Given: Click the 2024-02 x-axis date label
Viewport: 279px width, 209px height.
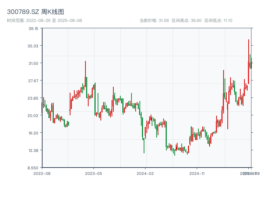Looking at the screenshot, I should pyautogui.click(x=145, y=173).
